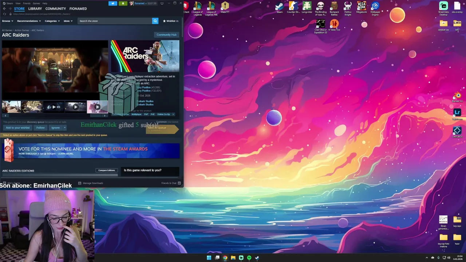The width and height of the screenshot is (466, 262).
Task: Expand the Categories dropdown
Action: pos(52,21)
